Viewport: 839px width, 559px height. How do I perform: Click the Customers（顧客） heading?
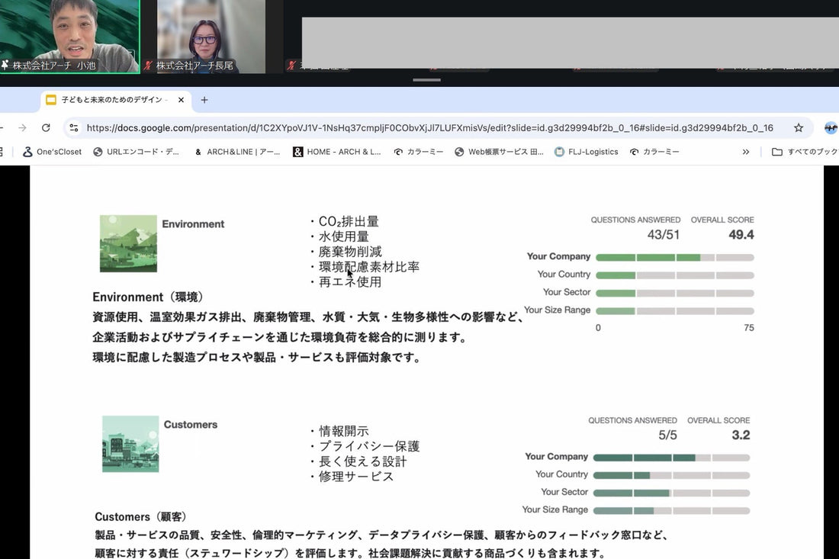coord(141,517)
